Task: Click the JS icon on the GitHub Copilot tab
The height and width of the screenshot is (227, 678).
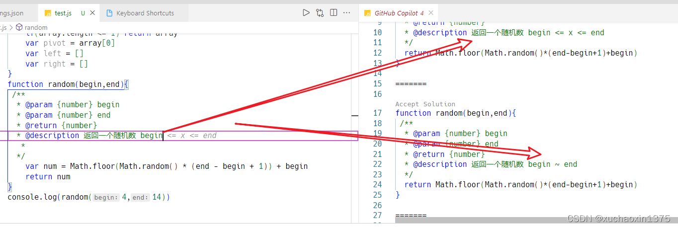Action: pyautogui.click(x=368, y=13)
